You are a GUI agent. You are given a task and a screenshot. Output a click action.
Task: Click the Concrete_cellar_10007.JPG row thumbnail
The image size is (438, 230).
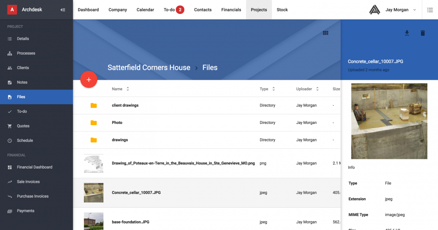[x=94, y=193]
